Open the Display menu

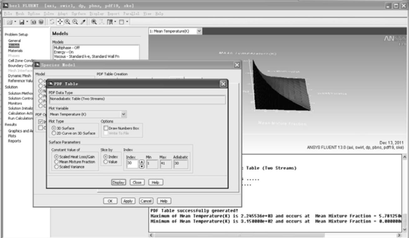tap(97, 14)
